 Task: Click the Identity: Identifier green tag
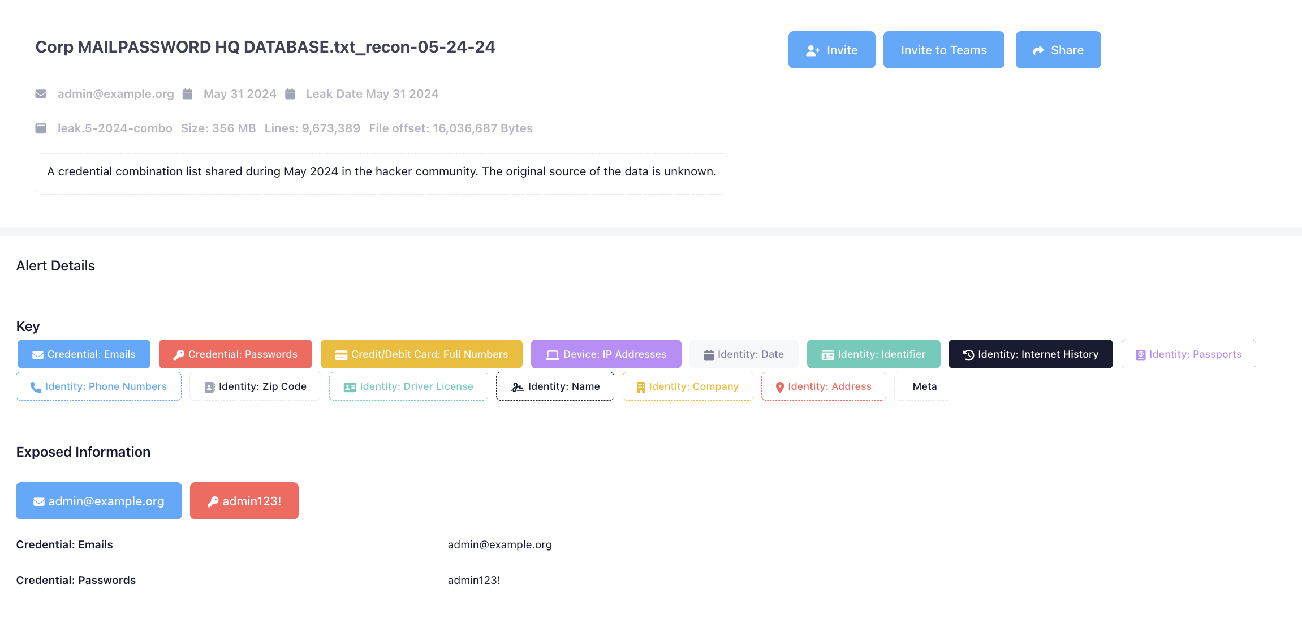click(873, 354)
